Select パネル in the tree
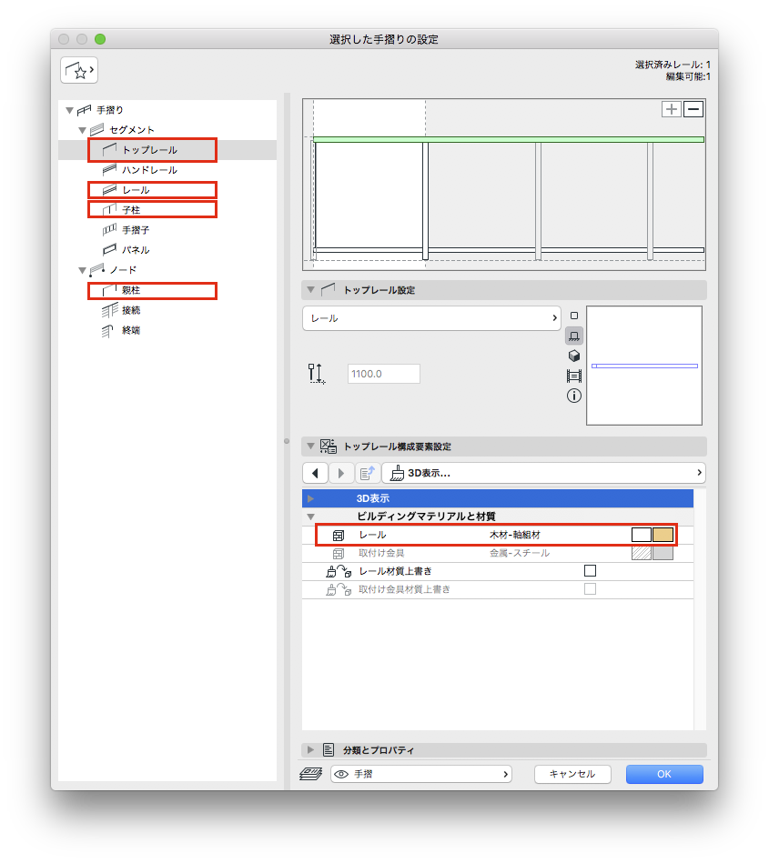The height and width of the screenshot is (863, 769). point(136,249)
